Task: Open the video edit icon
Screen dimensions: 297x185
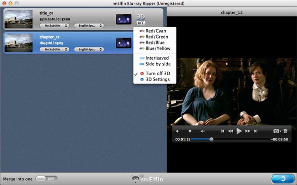Action: (286, 131)
